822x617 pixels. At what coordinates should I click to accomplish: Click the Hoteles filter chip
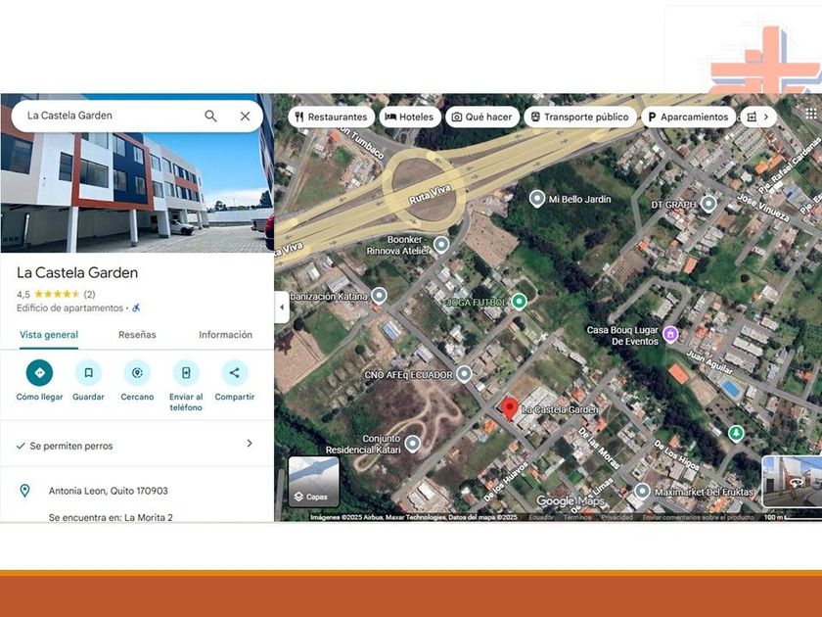point(410,117)
